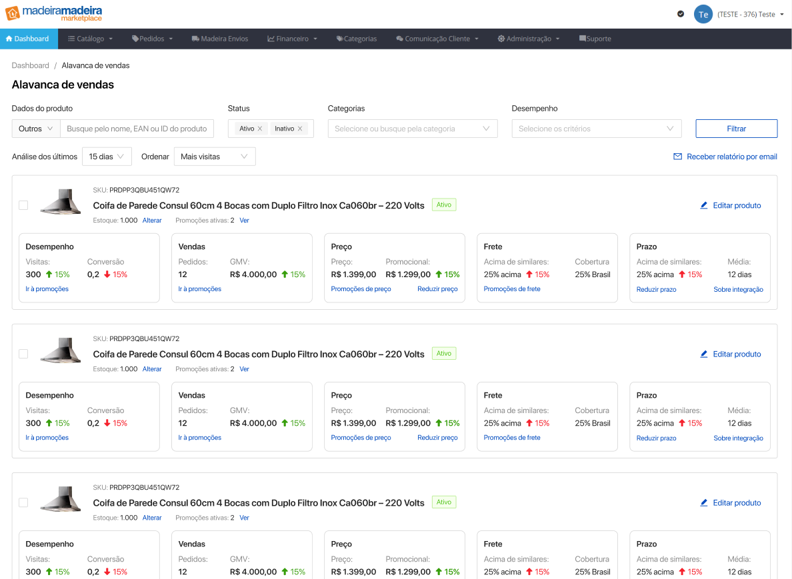This screenshot has height=579, width=792.
Task: Open the Categorias selection dropdown
Action: click(412, 129)
